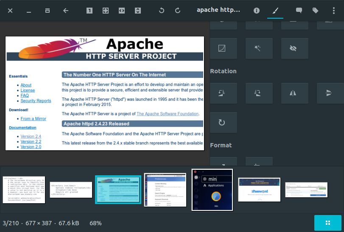Image resolution: width=344 pixels, height=232 pixels.
Task: Open the free rotate tool
Action: point(224,123)
